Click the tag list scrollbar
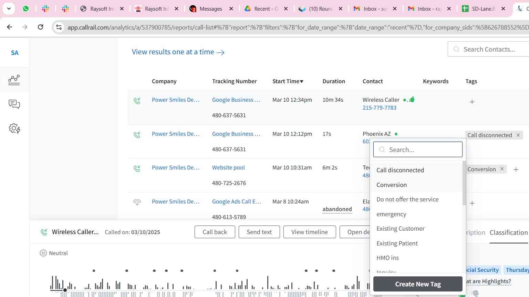529x297 pixels. (464, 183)
